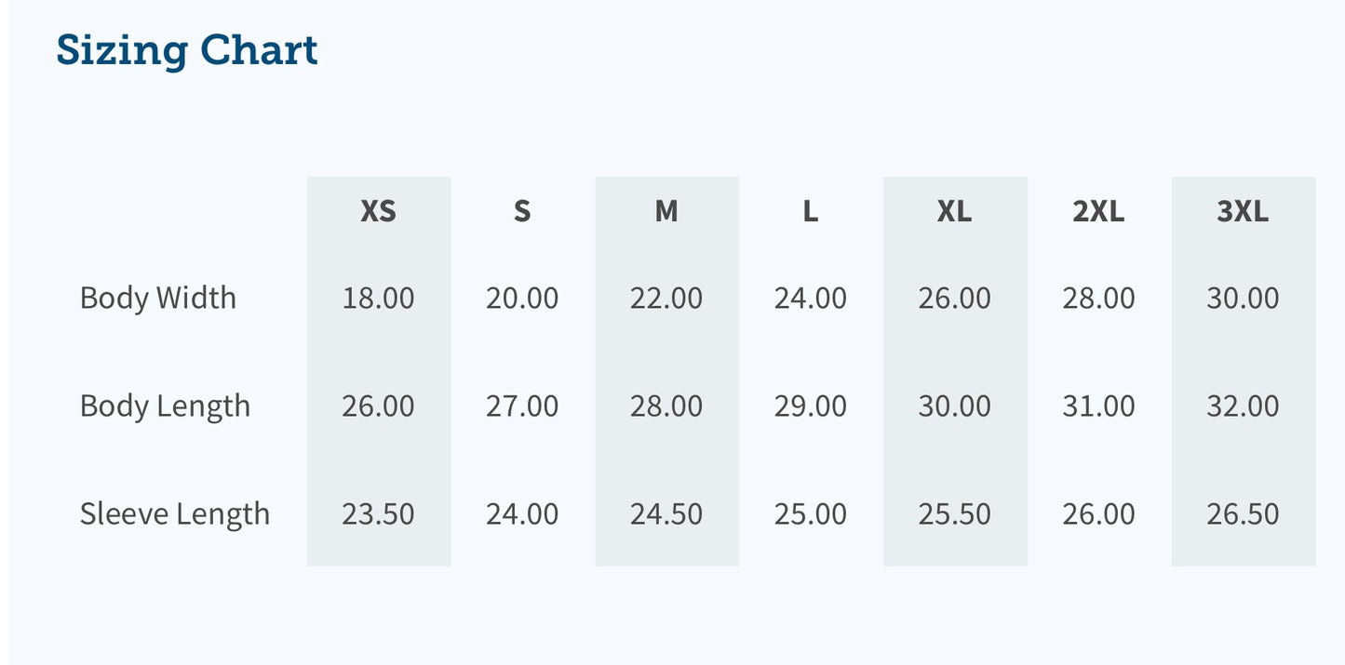Select the XS size column header
This screenshot has height=665, width=1345.
point(378,212)
